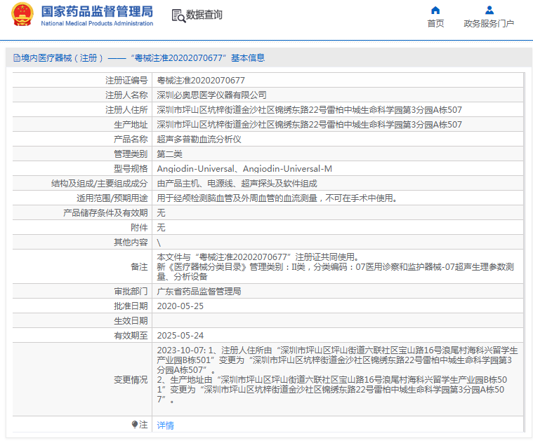The image size is (533, 443).
Task: Go to 首页 home page link
Action: coord(435,23)
